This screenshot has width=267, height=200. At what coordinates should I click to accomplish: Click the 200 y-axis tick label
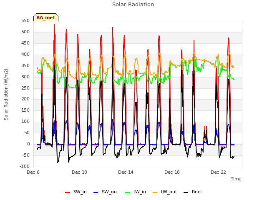[x=25, y=99]
